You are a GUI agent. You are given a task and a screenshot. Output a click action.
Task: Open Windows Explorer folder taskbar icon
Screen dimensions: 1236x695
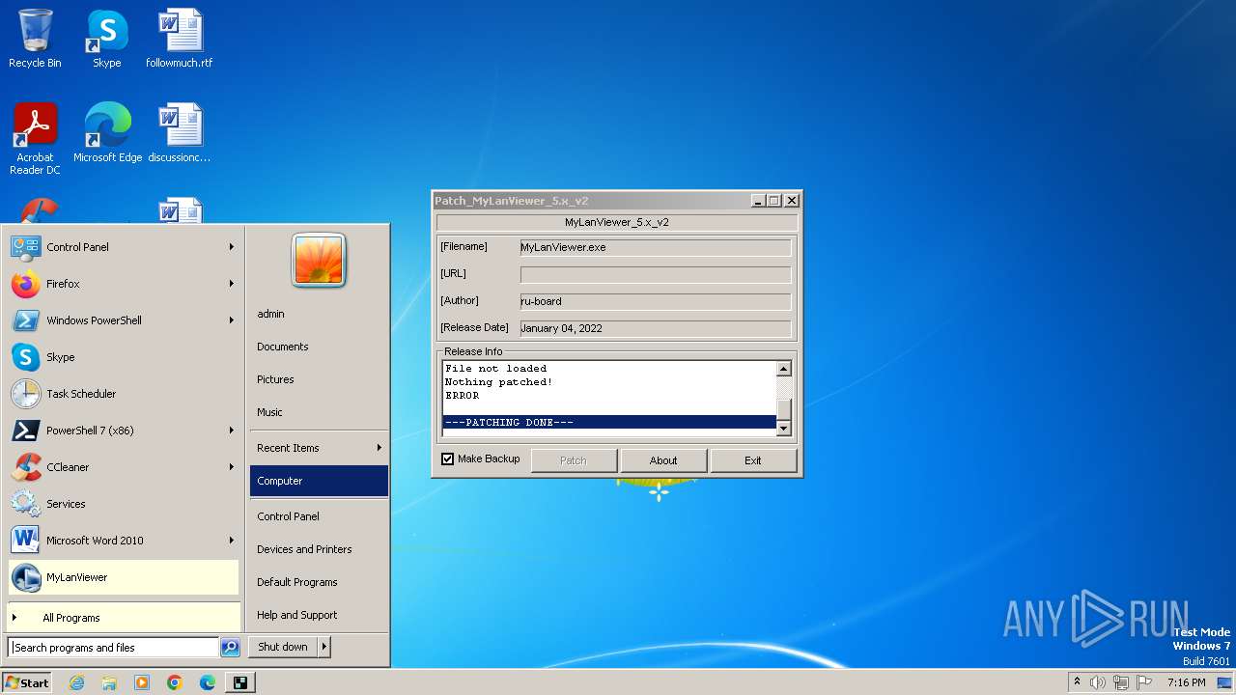coord(109,682)
